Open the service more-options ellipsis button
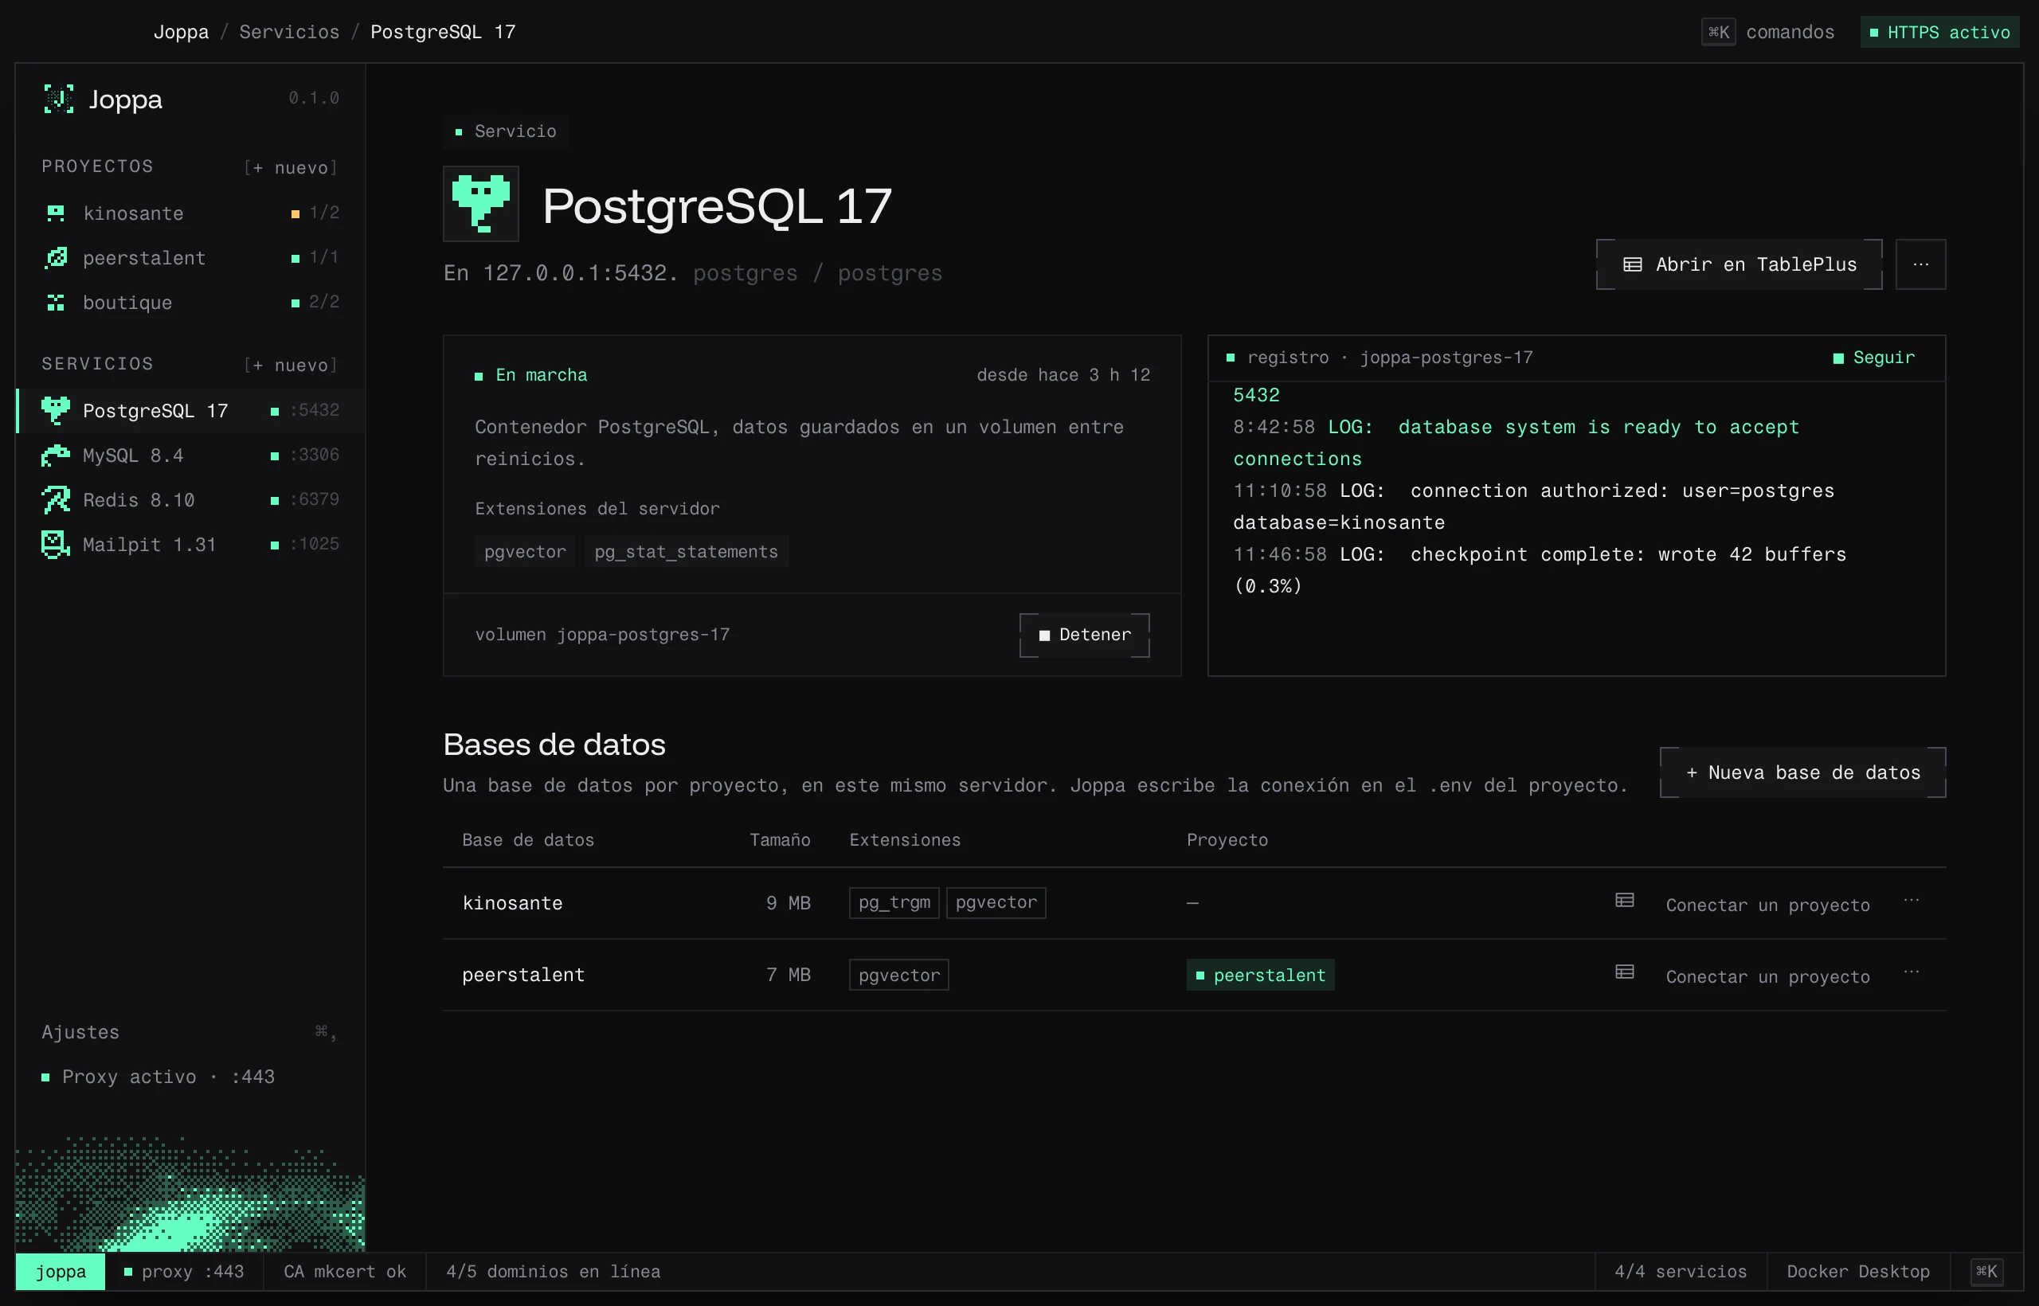The height and width of the screenshot is (1306, 2039). [x=1921, y=264]
